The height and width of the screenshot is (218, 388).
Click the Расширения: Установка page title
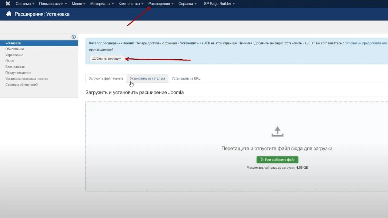point(42,14)
